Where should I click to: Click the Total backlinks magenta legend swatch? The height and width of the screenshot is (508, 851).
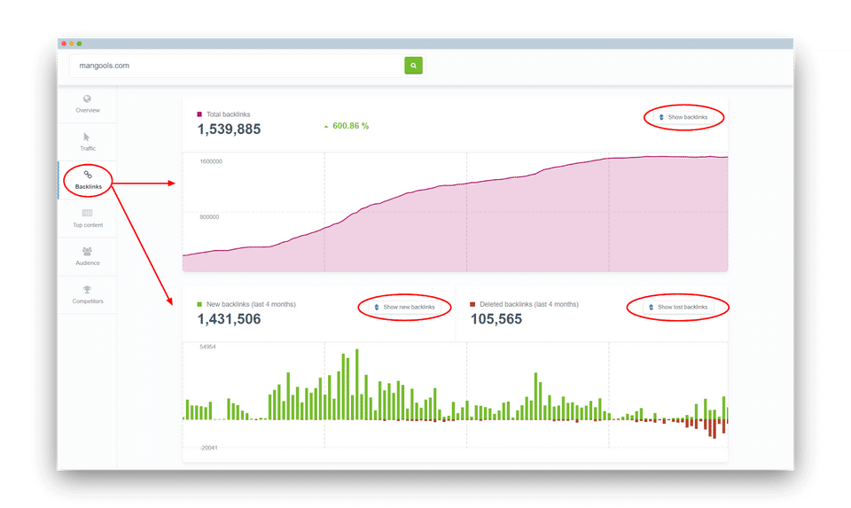[x=199, y=114]
